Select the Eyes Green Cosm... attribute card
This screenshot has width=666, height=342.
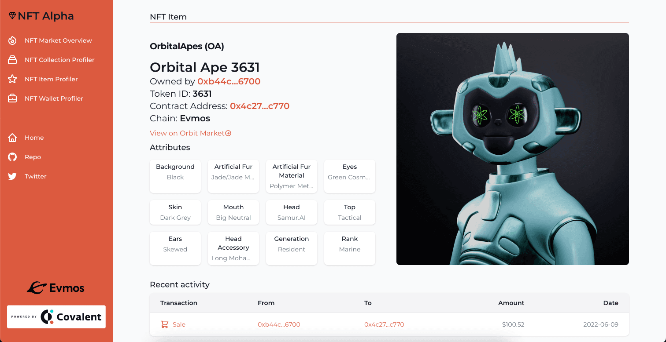click(350, 176)
